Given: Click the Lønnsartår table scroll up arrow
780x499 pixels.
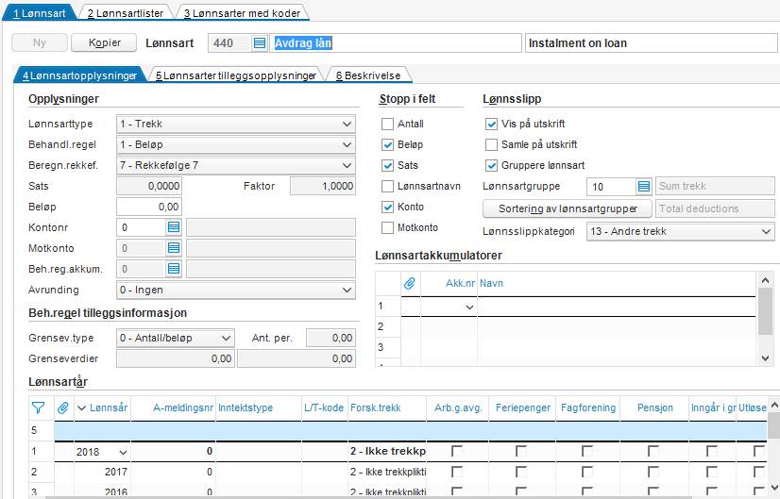Looking at the screenshot, I should [x=774, y=406].
